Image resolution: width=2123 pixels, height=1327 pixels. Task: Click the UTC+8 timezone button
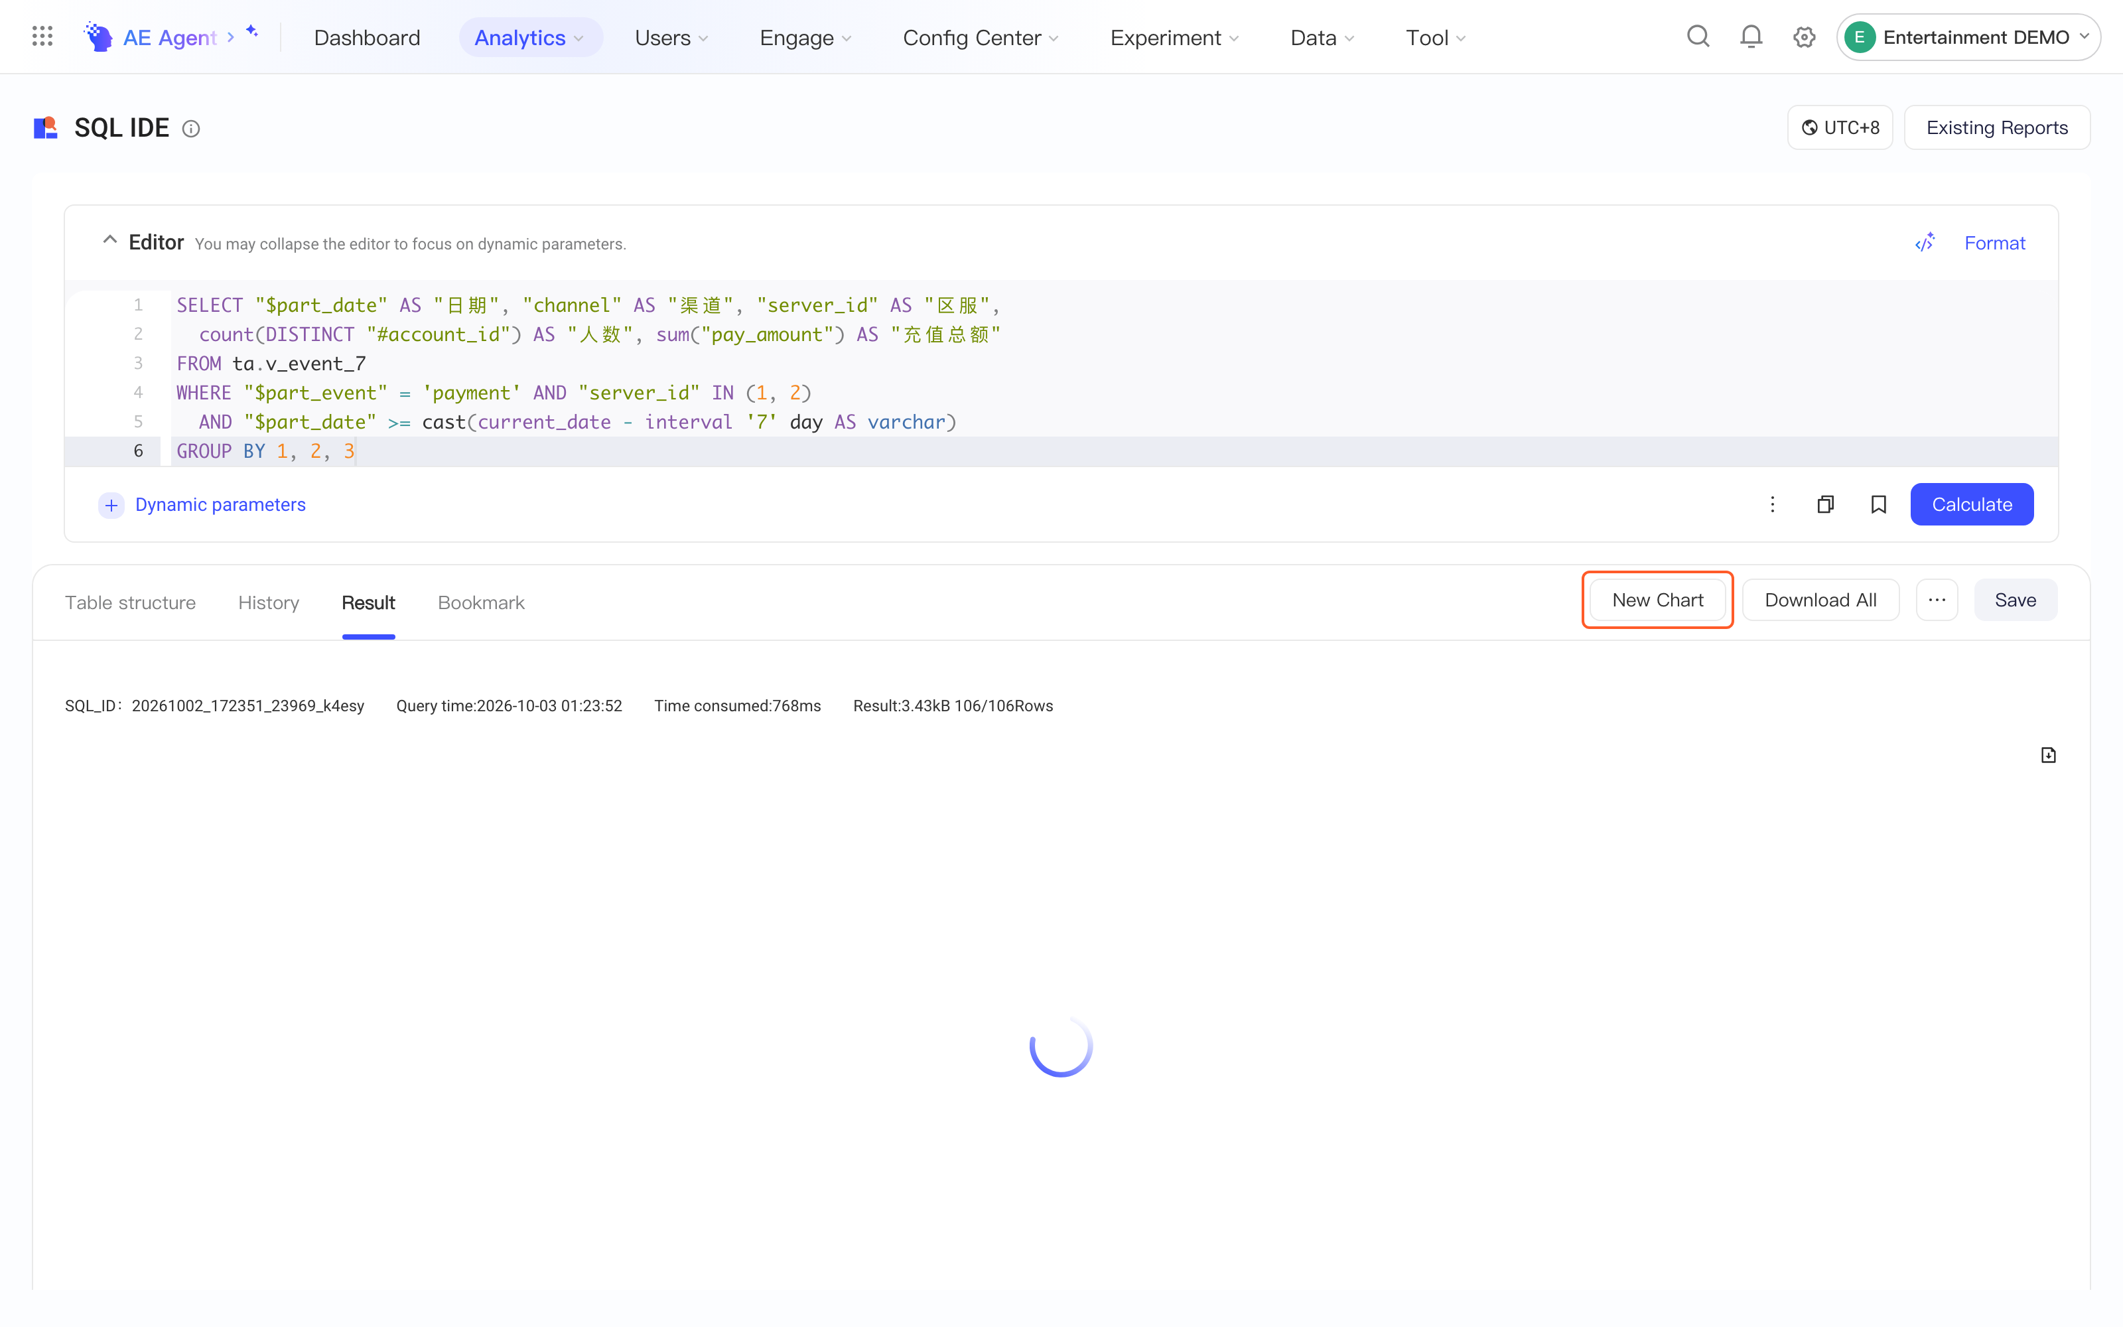1840,128
